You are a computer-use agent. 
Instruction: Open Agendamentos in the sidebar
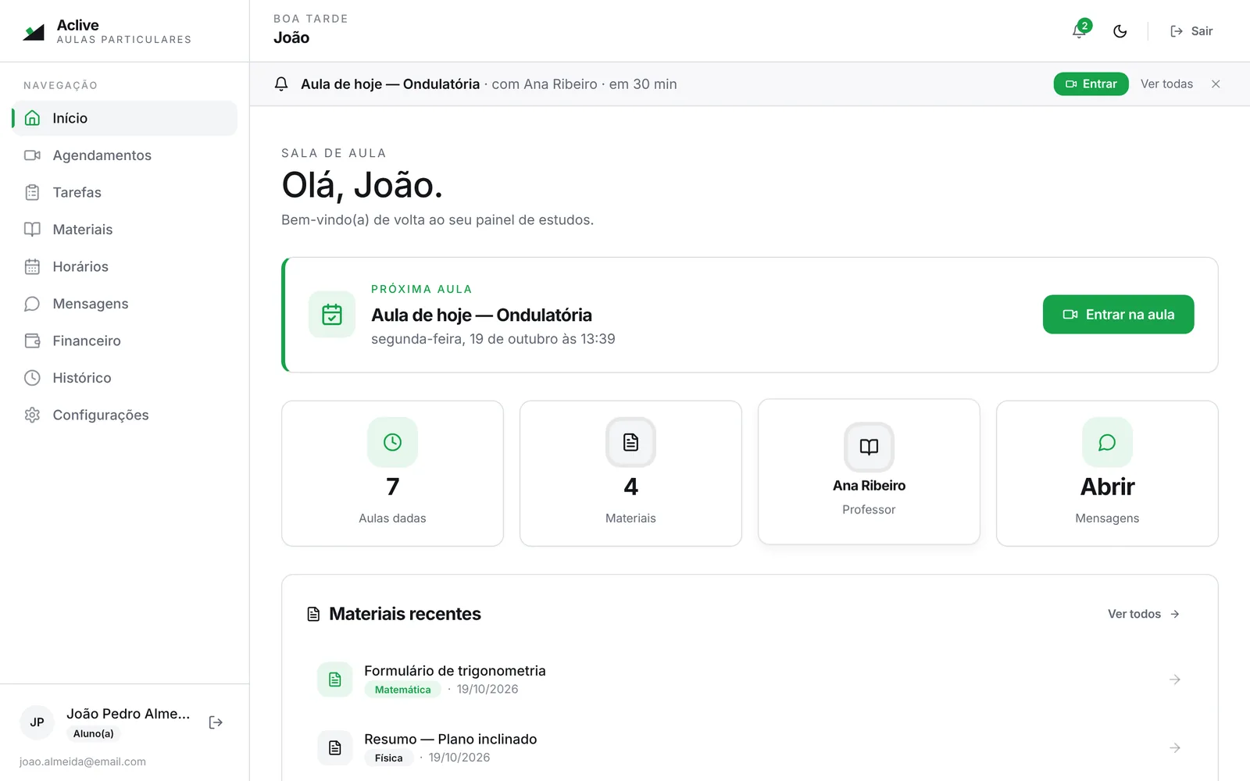pyautogui.click(x=125, y=155)
